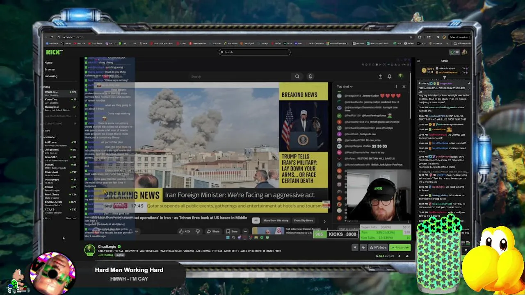Open KoopaTwo channel in sidebar
Screen dimensions: 525x295
tap(60, 100)
